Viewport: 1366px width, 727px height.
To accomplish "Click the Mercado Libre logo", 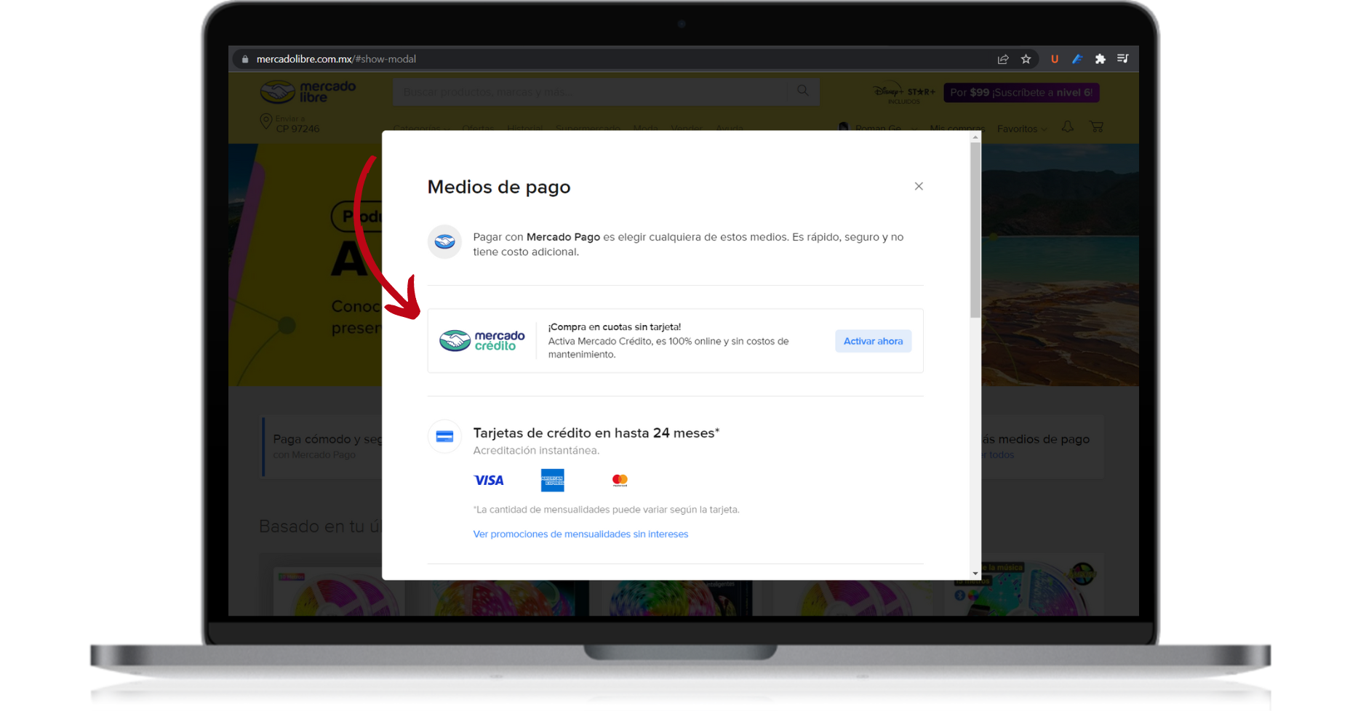I will coord(305,92).
